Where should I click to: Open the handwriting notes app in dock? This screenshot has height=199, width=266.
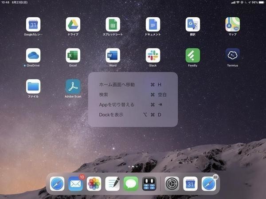(112, 184)
